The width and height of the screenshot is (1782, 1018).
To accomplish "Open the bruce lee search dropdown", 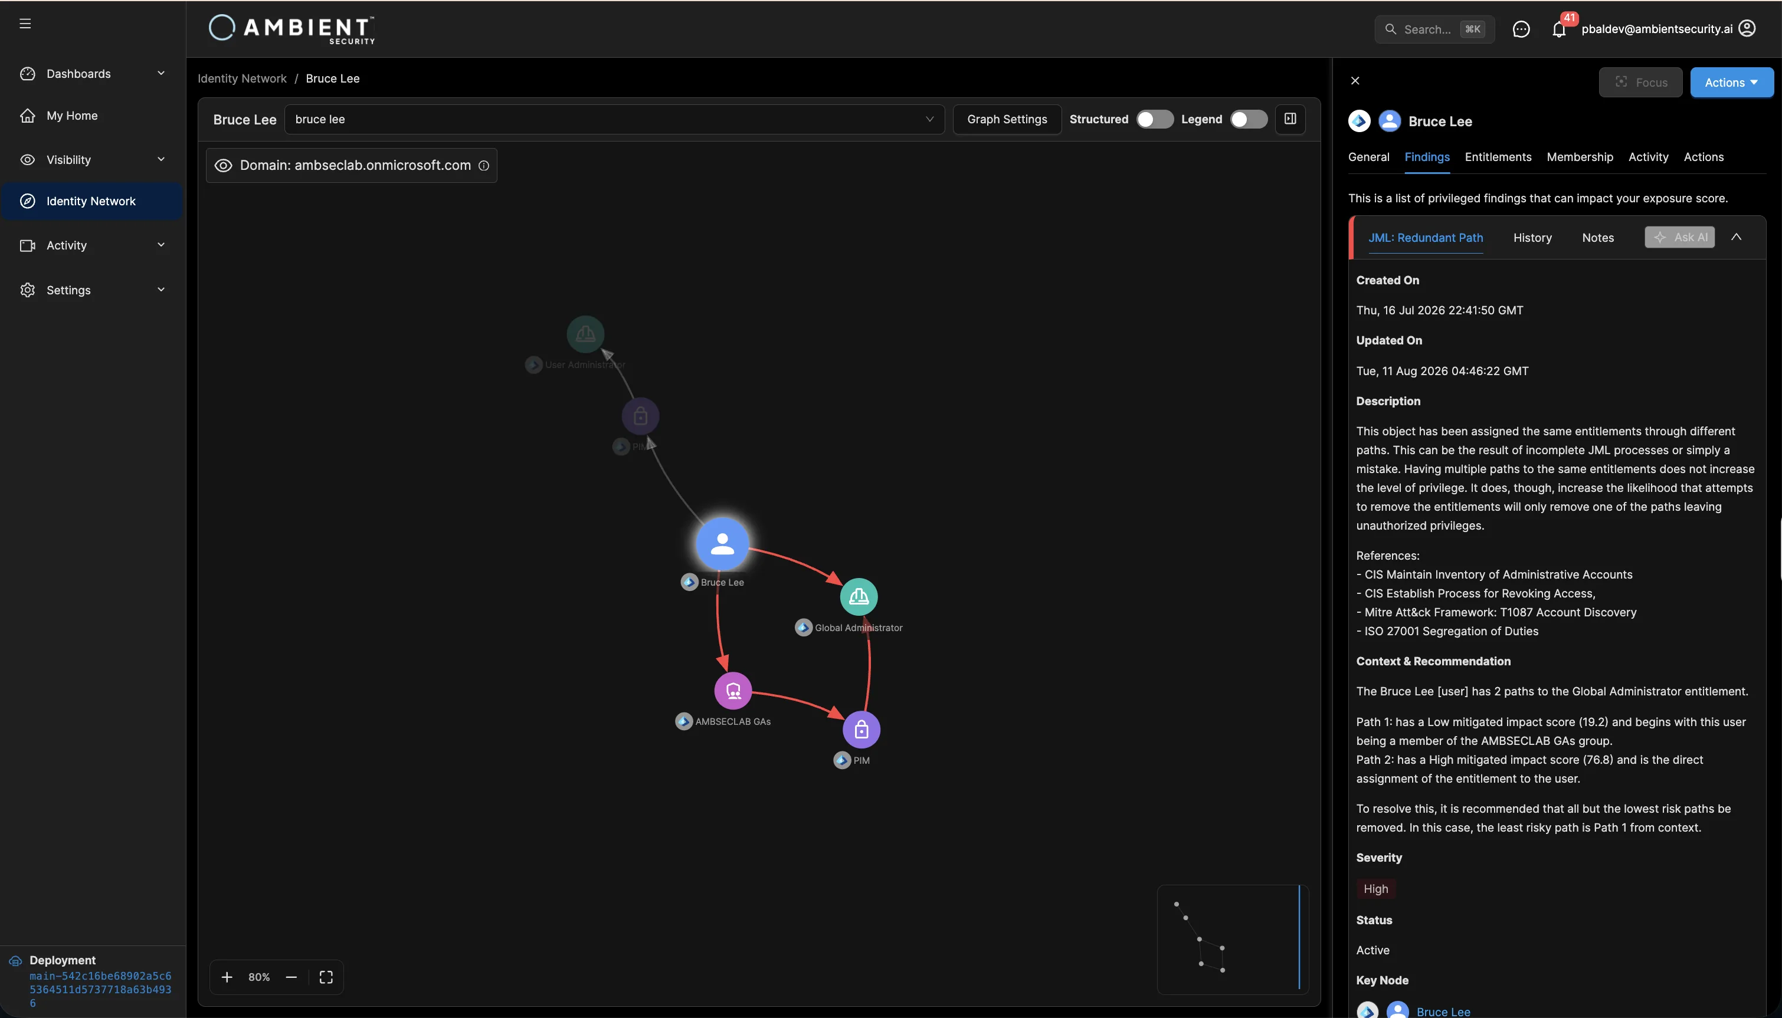I will pos(615,120).
